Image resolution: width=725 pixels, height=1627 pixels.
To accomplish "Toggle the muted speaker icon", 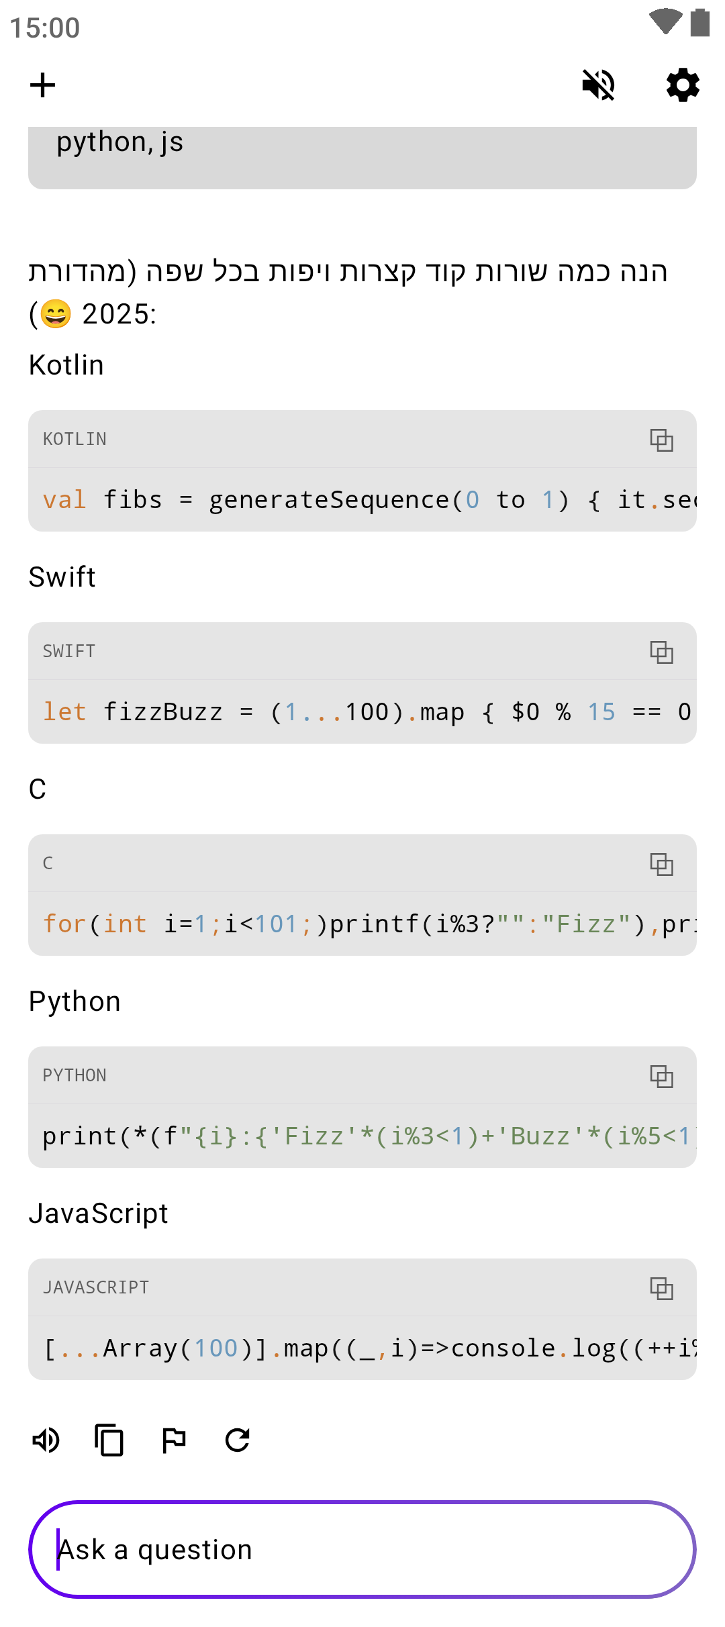I will 598,85.
